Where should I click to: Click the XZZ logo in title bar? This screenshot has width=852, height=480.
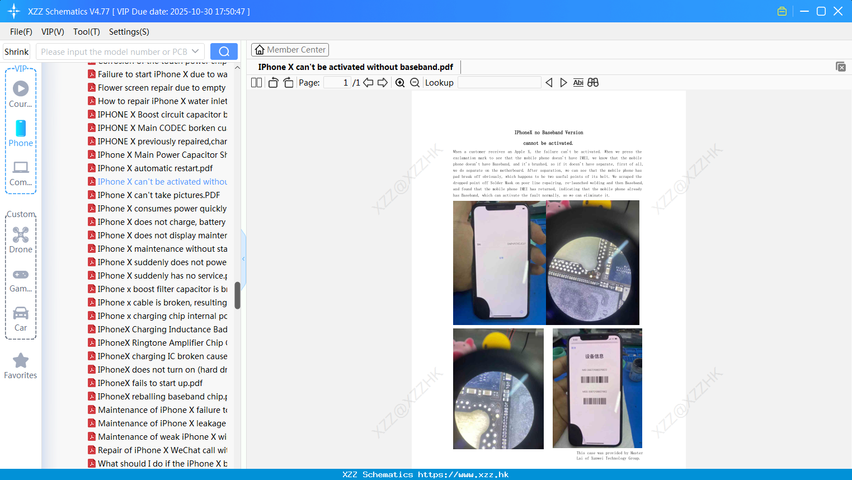click(14, 11)
